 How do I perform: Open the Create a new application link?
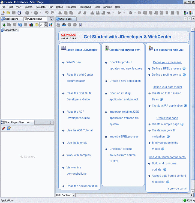point(125,81)
